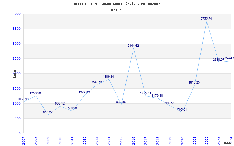
Task: Select the 2017 x-axis year label
Action: tap(146, 141)
